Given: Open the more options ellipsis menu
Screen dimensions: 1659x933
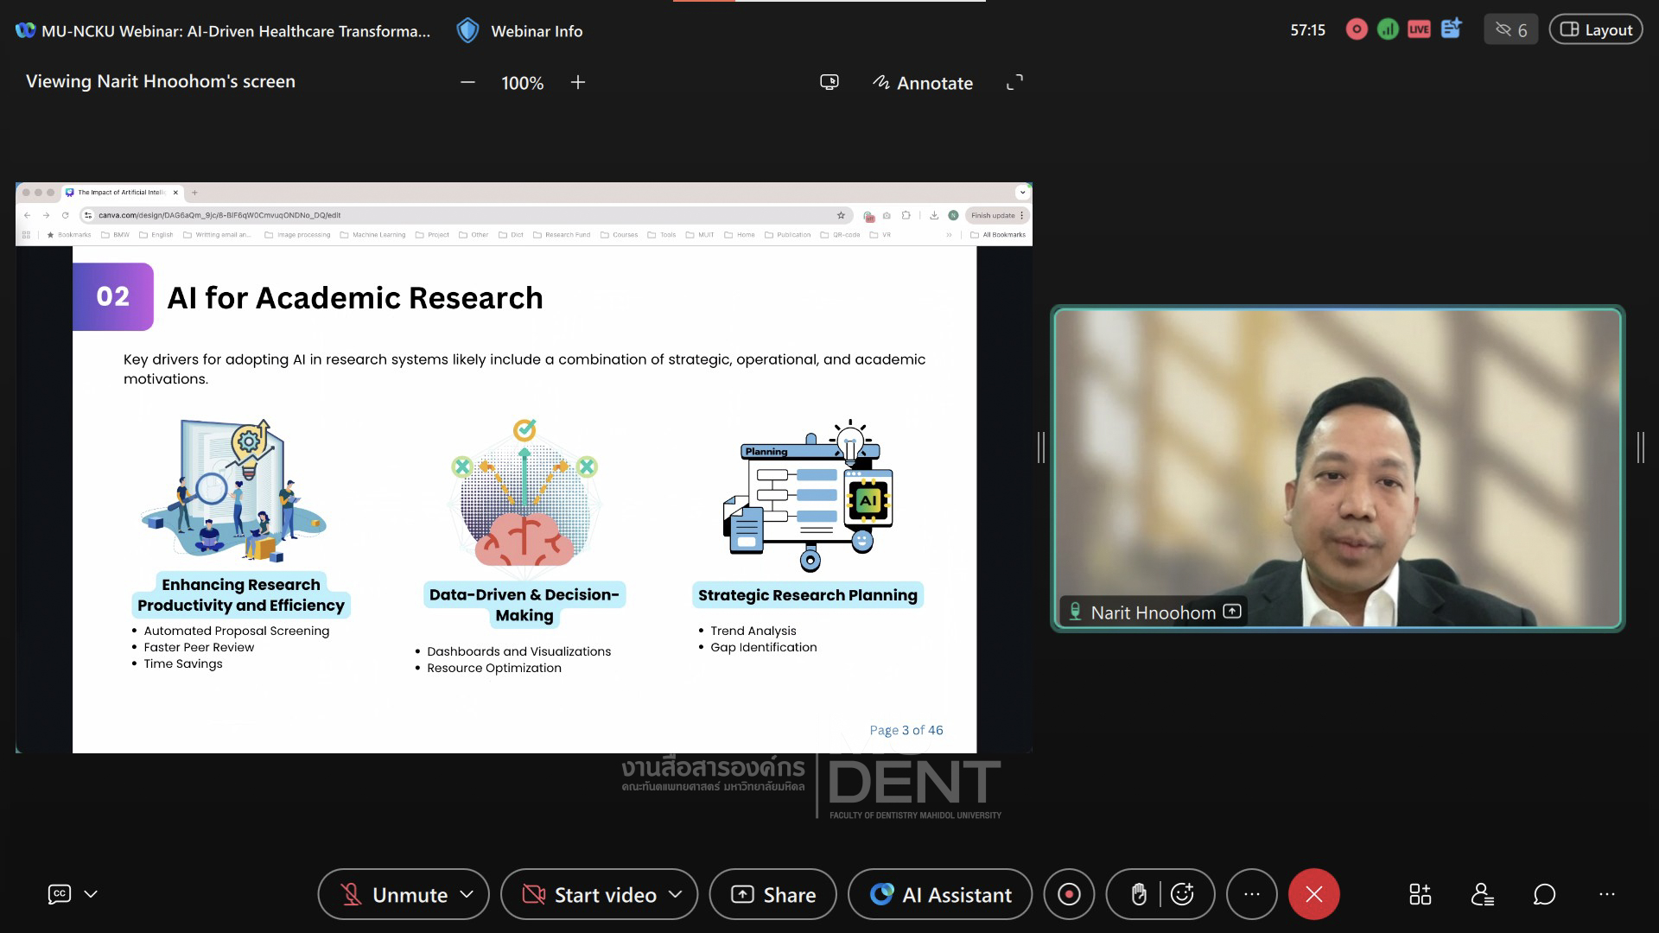Looking at the screenshot, I should (x=1251, y=894).
